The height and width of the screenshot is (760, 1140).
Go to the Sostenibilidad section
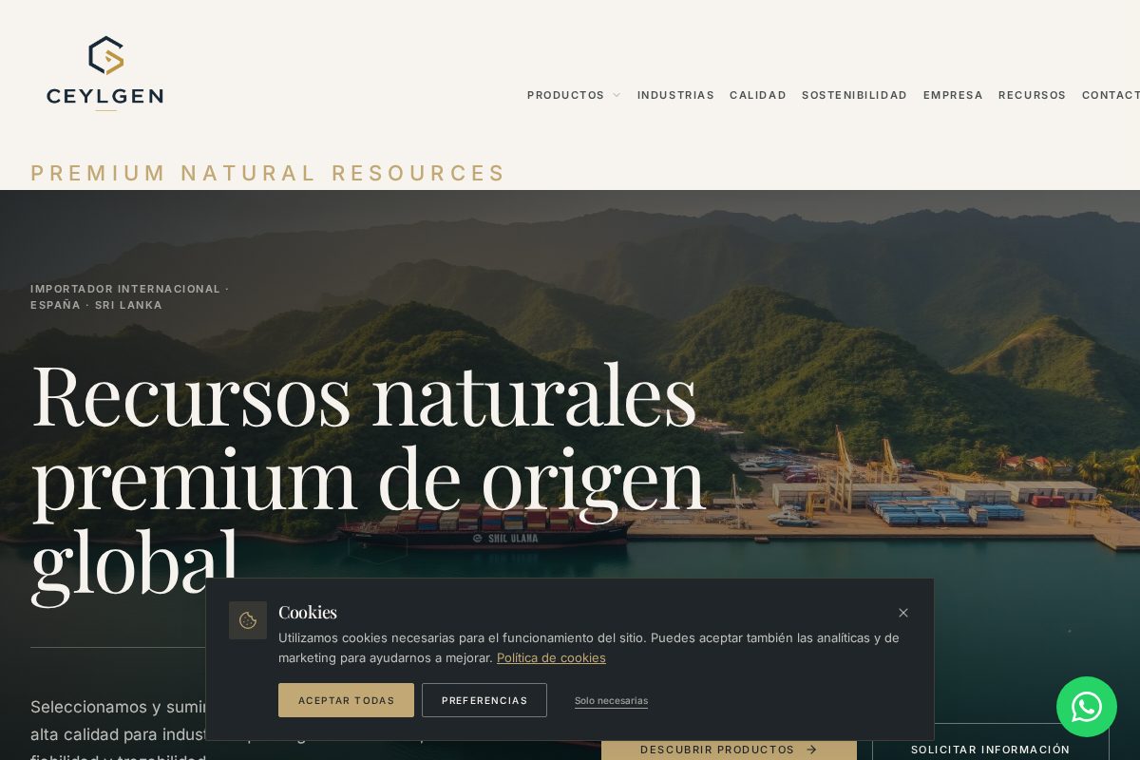[x=855, y=95]
